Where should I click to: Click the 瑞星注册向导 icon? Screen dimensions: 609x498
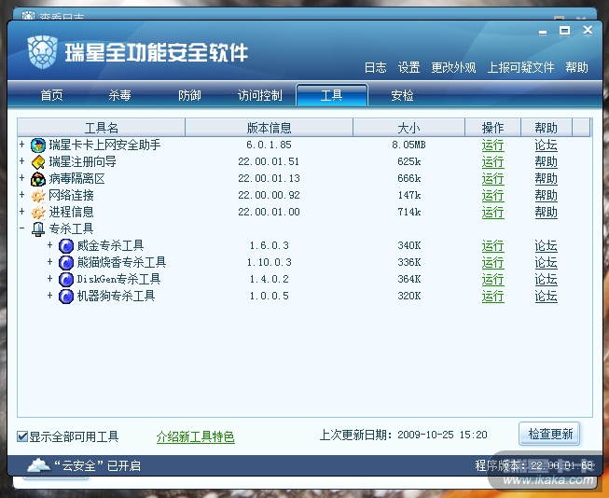click(38, 162)
